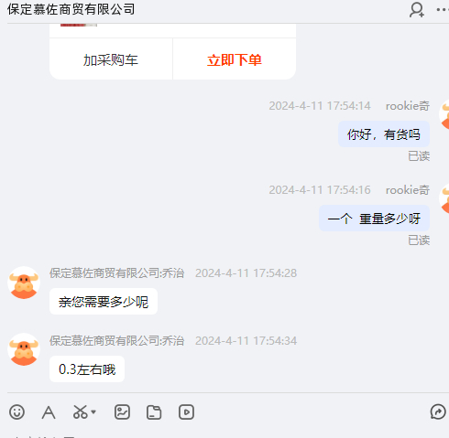Open the emoji picker

(16, 412)
